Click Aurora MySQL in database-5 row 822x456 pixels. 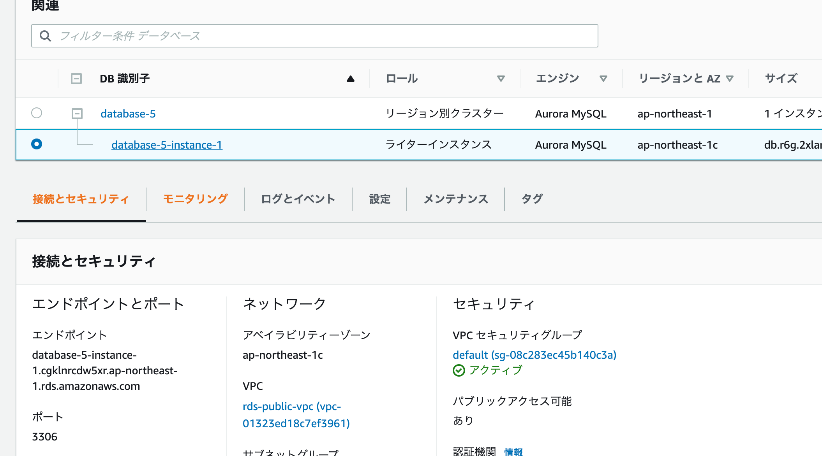click(x=571, y=114)
